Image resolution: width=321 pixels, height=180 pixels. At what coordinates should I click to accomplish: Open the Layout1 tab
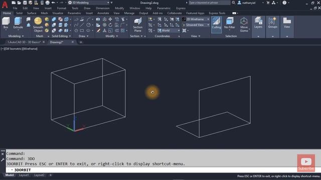coord(24,175)
